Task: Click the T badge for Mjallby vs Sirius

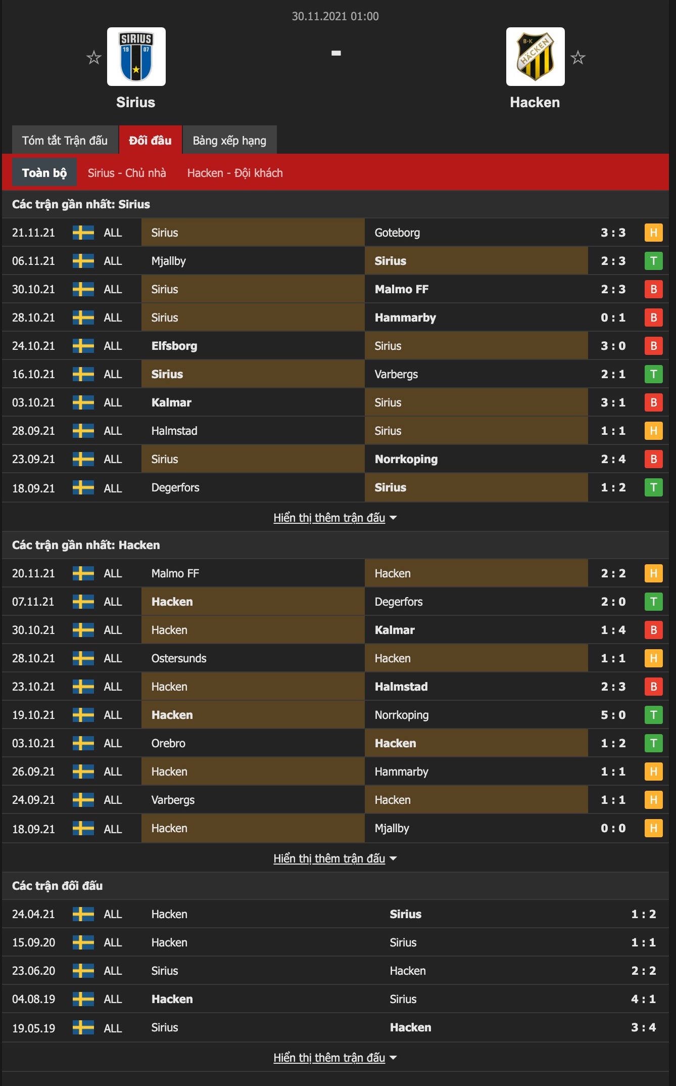Action: [x=653, y=261]
